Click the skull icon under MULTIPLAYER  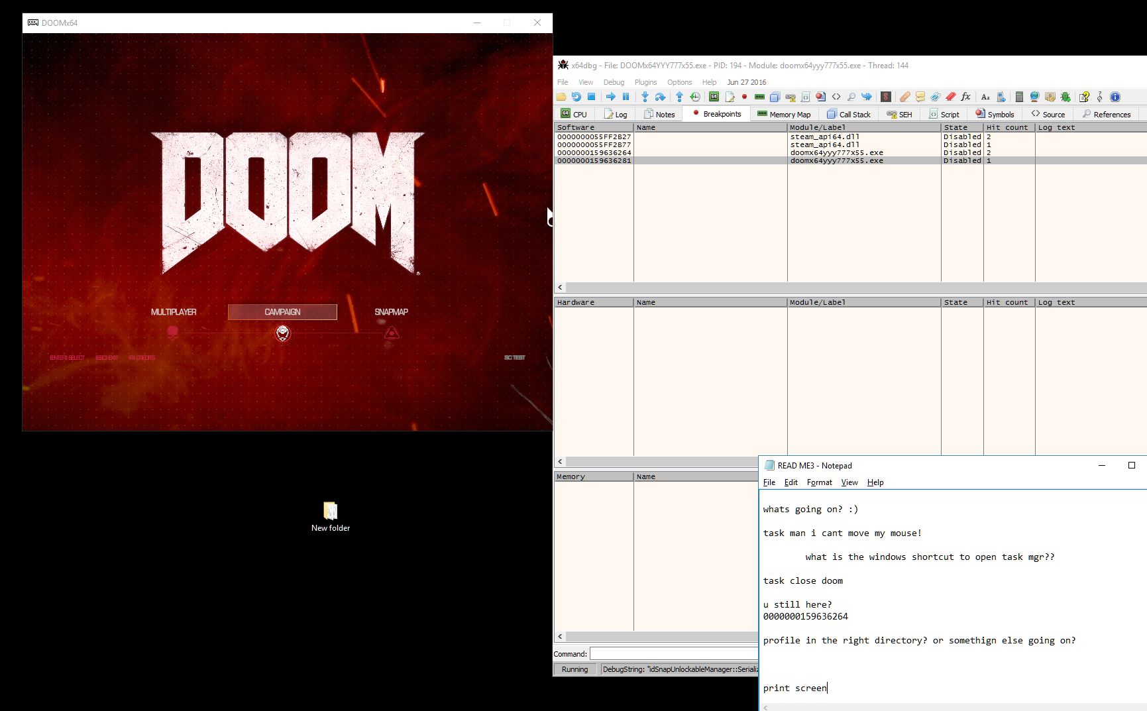[x=173, y=332]
